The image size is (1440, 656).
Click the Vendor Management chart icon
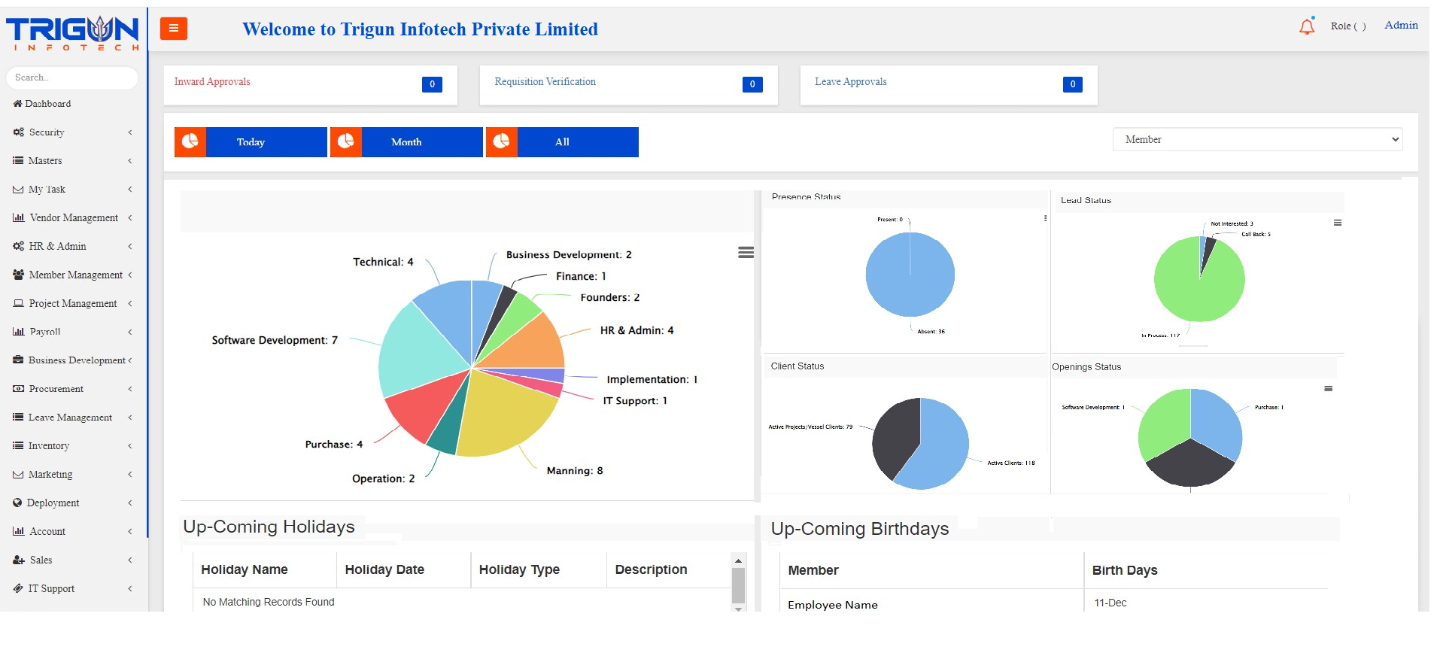[19, 217]
